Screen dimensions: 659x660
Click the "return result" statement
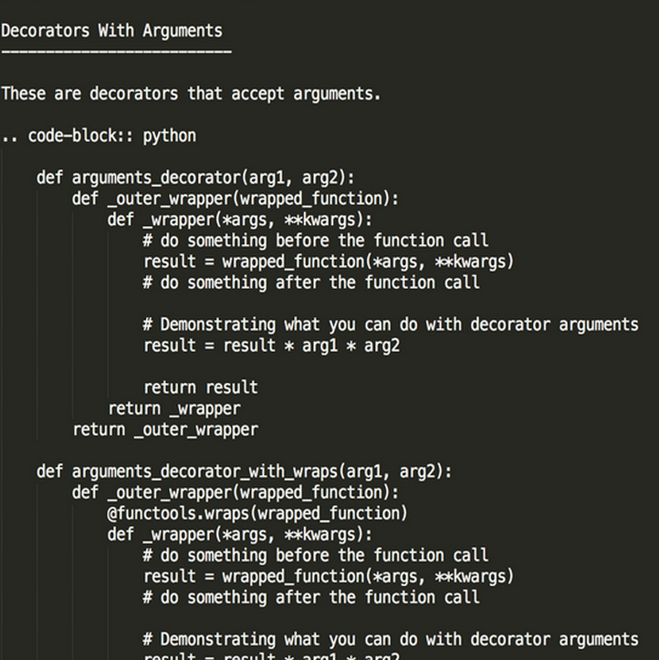[x=201, y=387]
